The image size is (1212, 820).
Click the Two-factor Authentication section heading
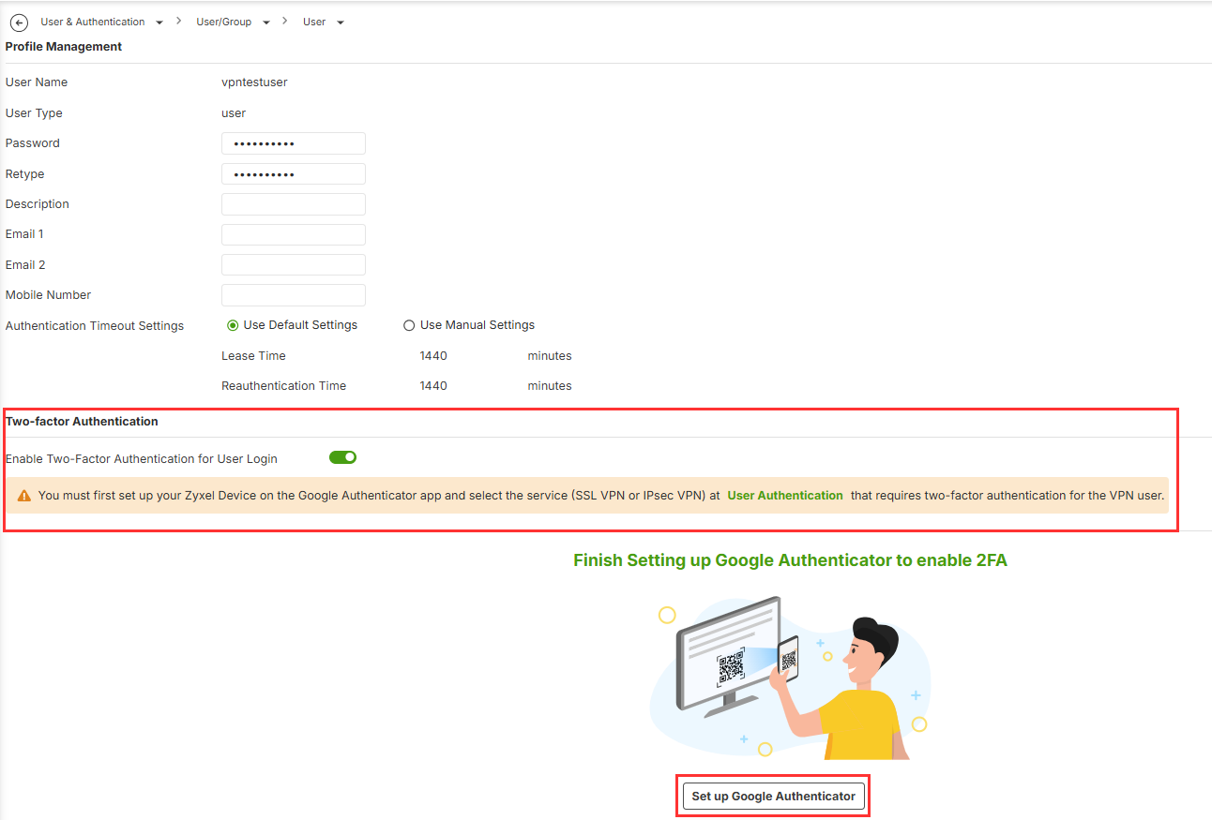point(82,422)
